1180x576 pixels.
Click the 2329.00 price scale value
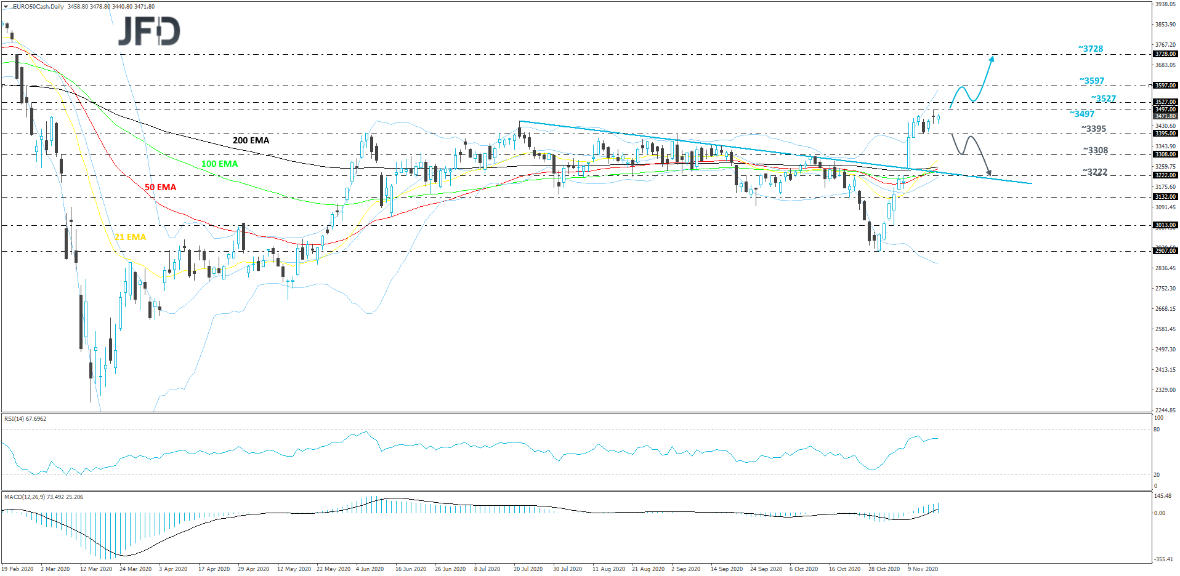[1166, 390]
